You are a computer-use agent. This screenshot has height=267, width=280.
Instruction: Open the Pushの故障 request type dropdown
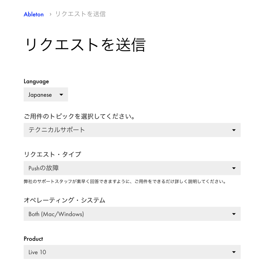[x=132, y=168]
